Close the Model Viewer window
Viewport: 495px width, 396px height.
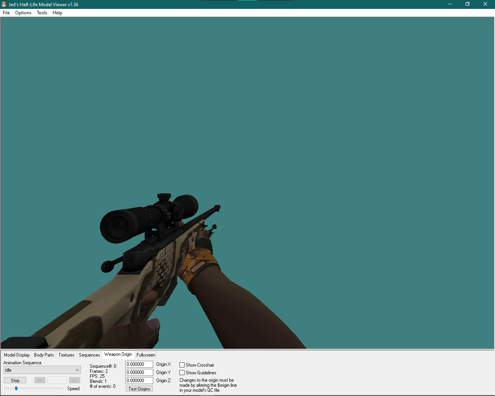(x=485, y=4)
